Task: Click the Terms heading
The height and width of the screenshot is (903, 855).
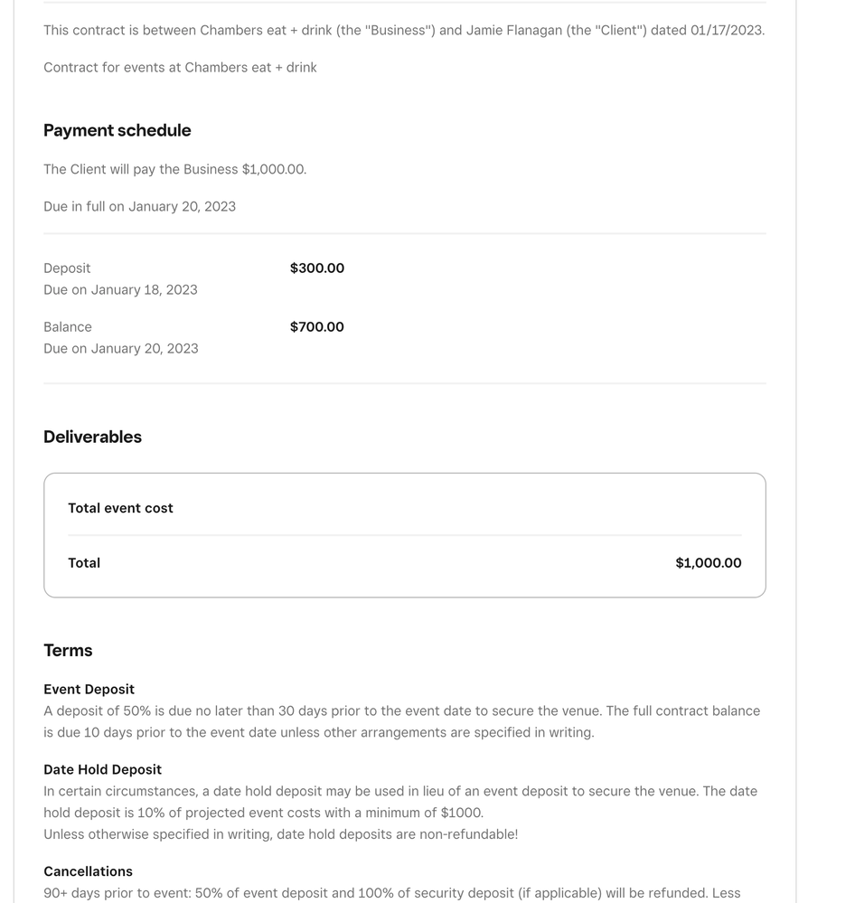Action: click(68, 651)
